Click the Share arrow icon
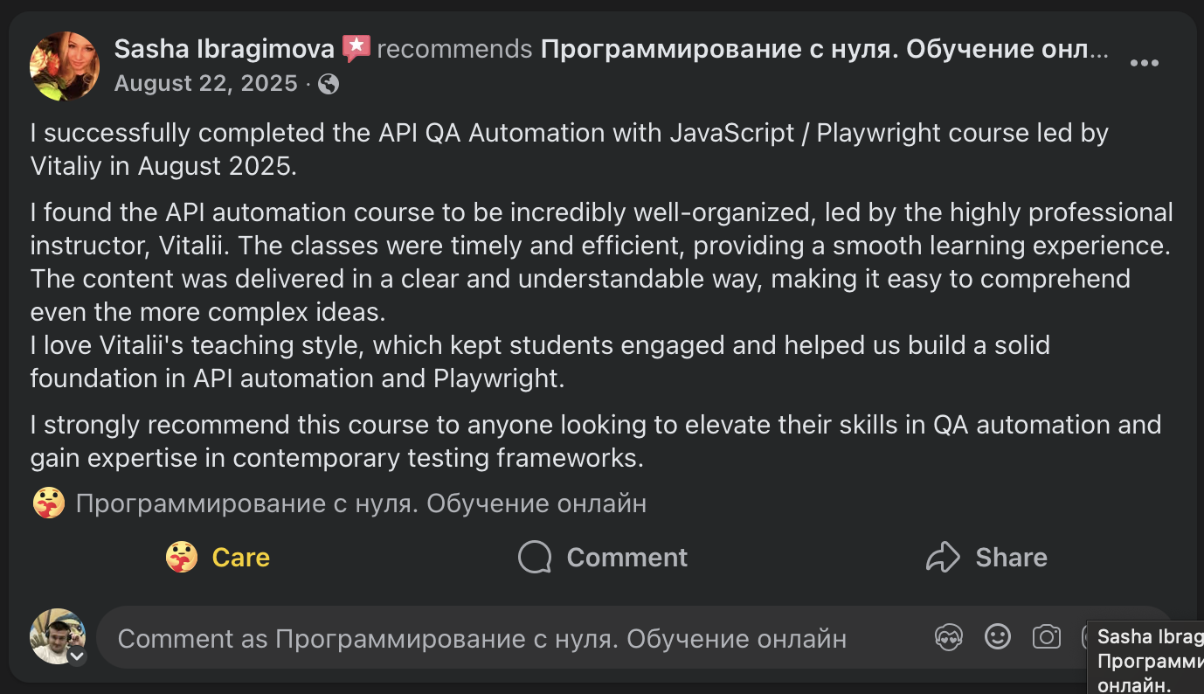The width and height of the screenshot is (1204, 694). pos(943,557)
